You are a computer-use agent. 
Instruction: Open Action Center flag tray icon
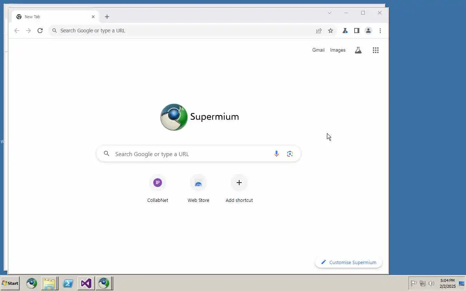(x=414, y=283)
